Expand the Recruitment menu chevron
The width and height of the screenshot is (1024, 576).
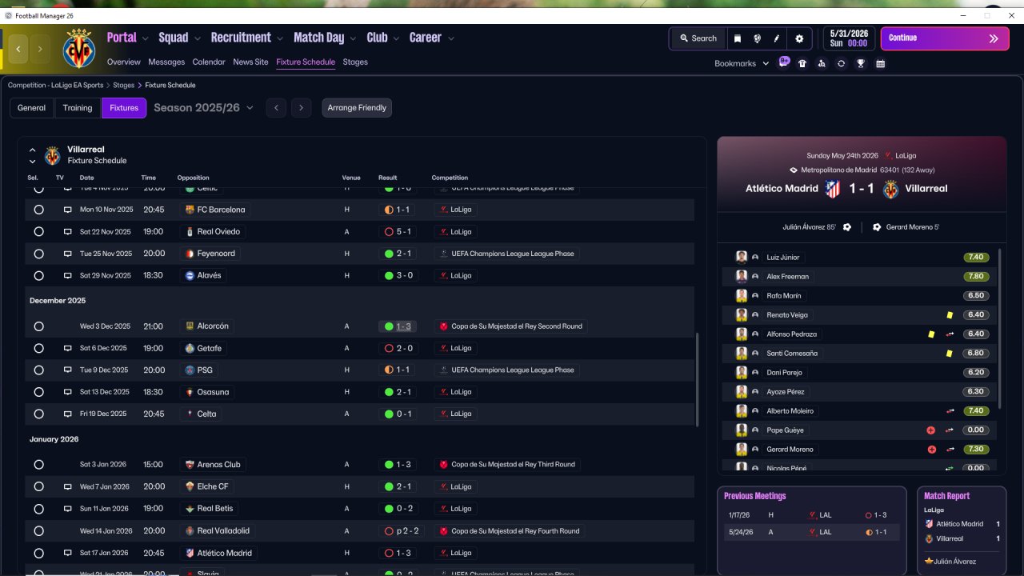(x=280, y=38)
